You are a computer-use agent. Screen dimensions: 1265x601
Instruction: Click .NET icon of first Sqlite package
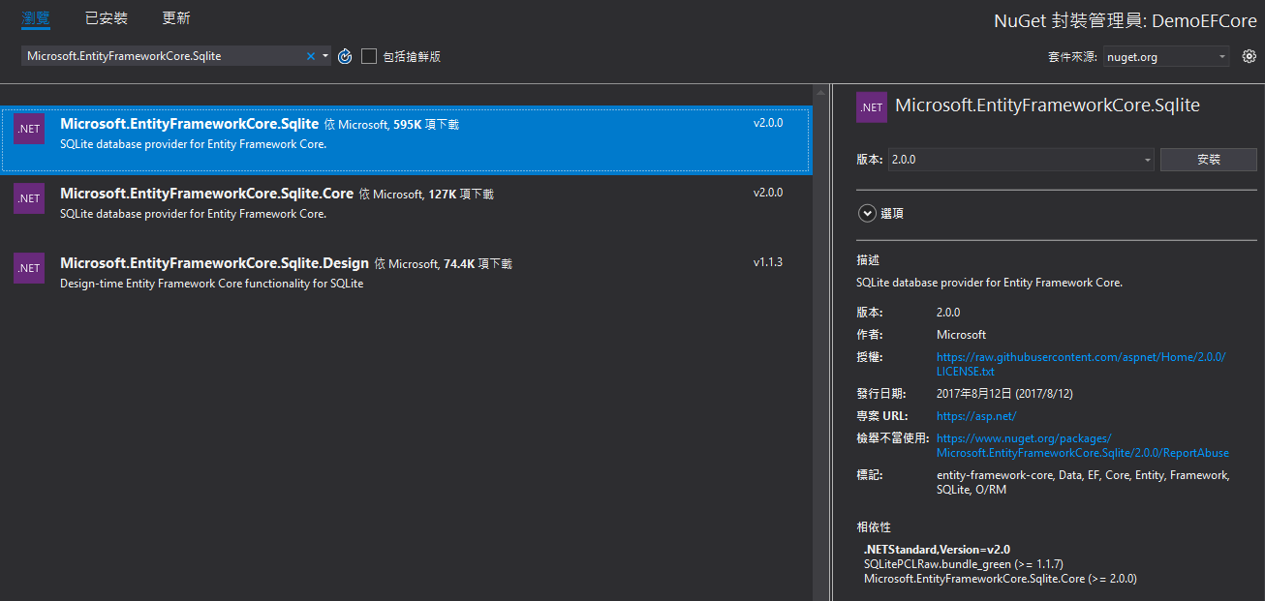pyautogui.click(x=29, y=129)
